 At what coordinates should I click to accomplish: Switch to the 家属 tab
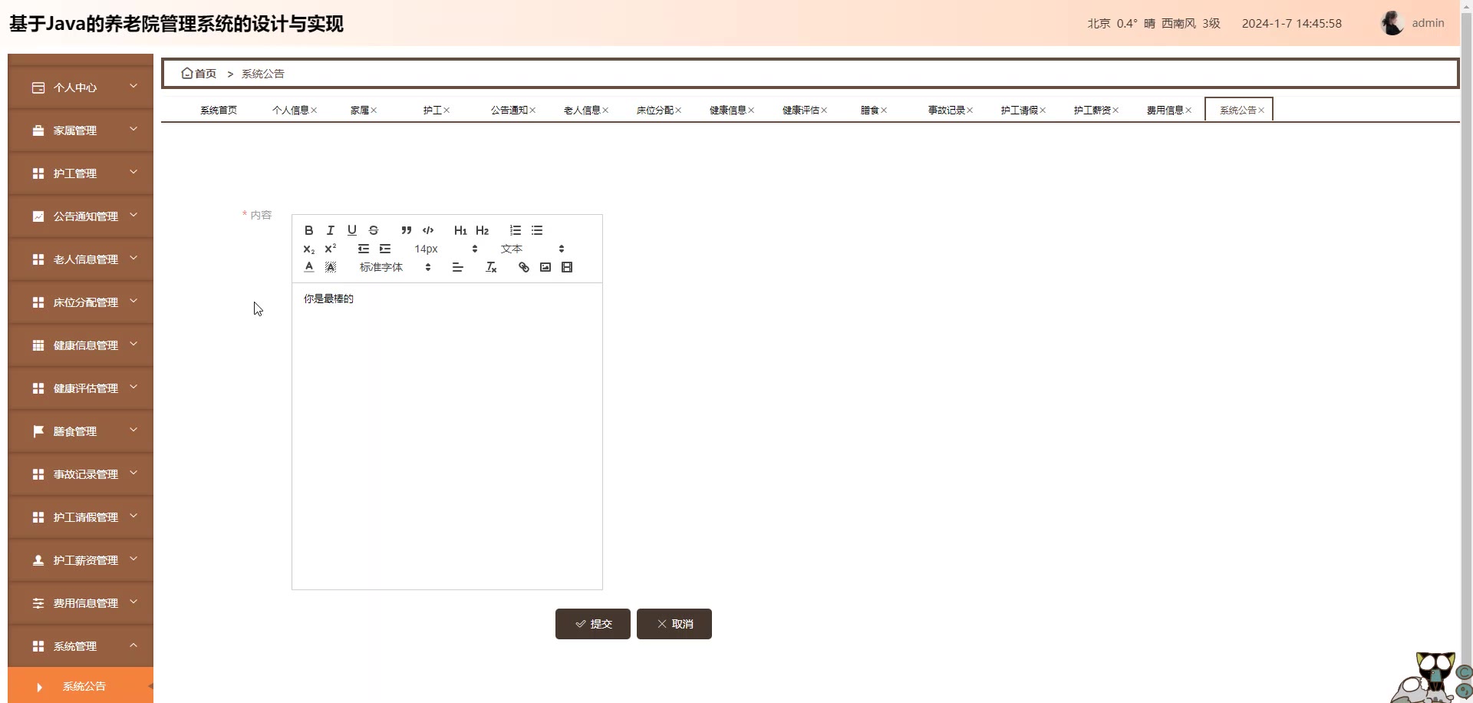(360, 111)
